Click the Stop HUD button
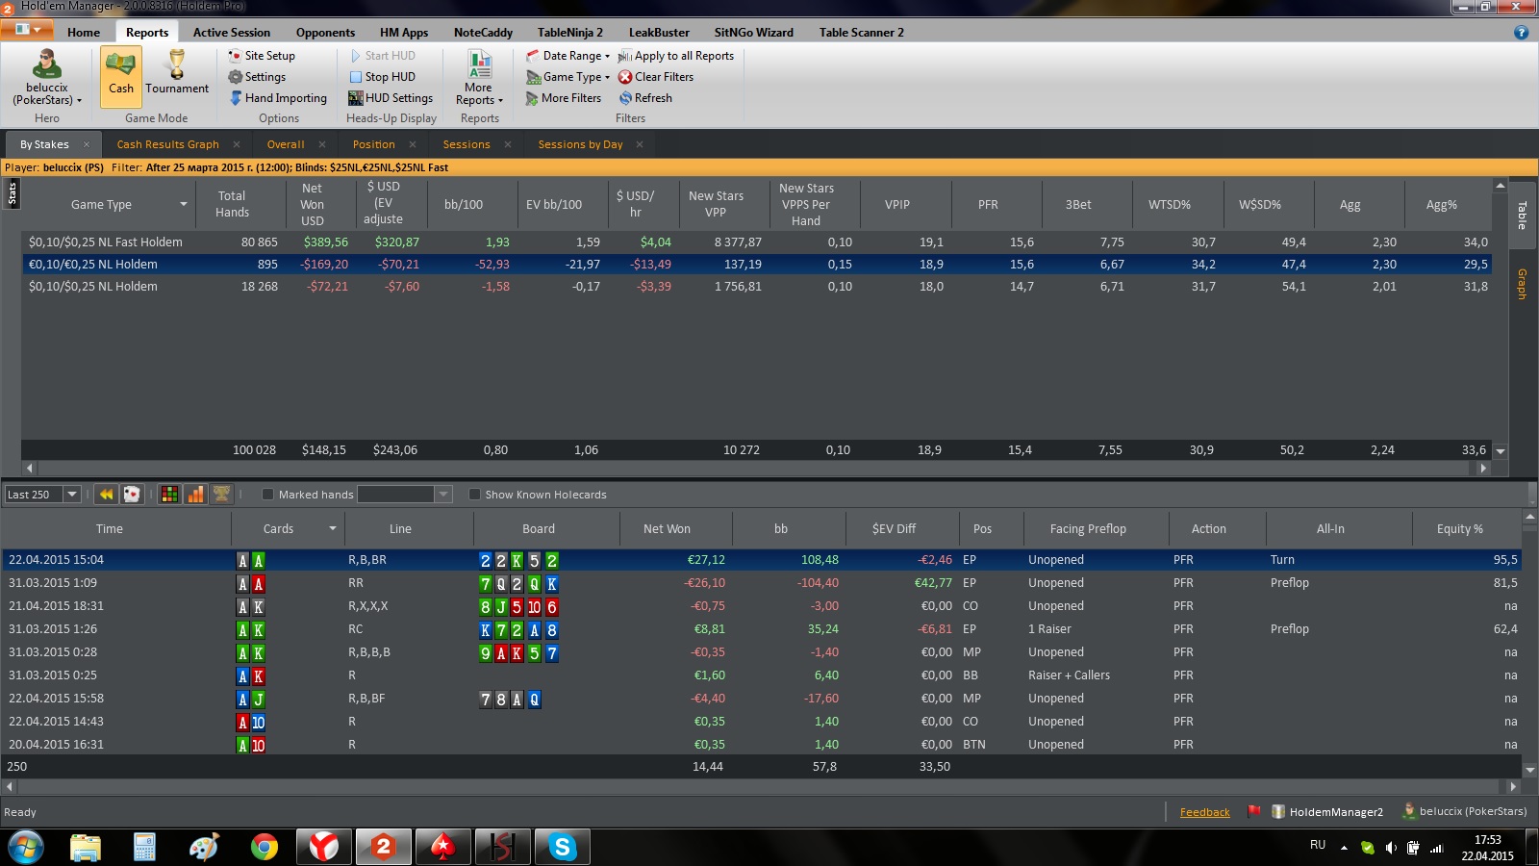 click(382, 77)
